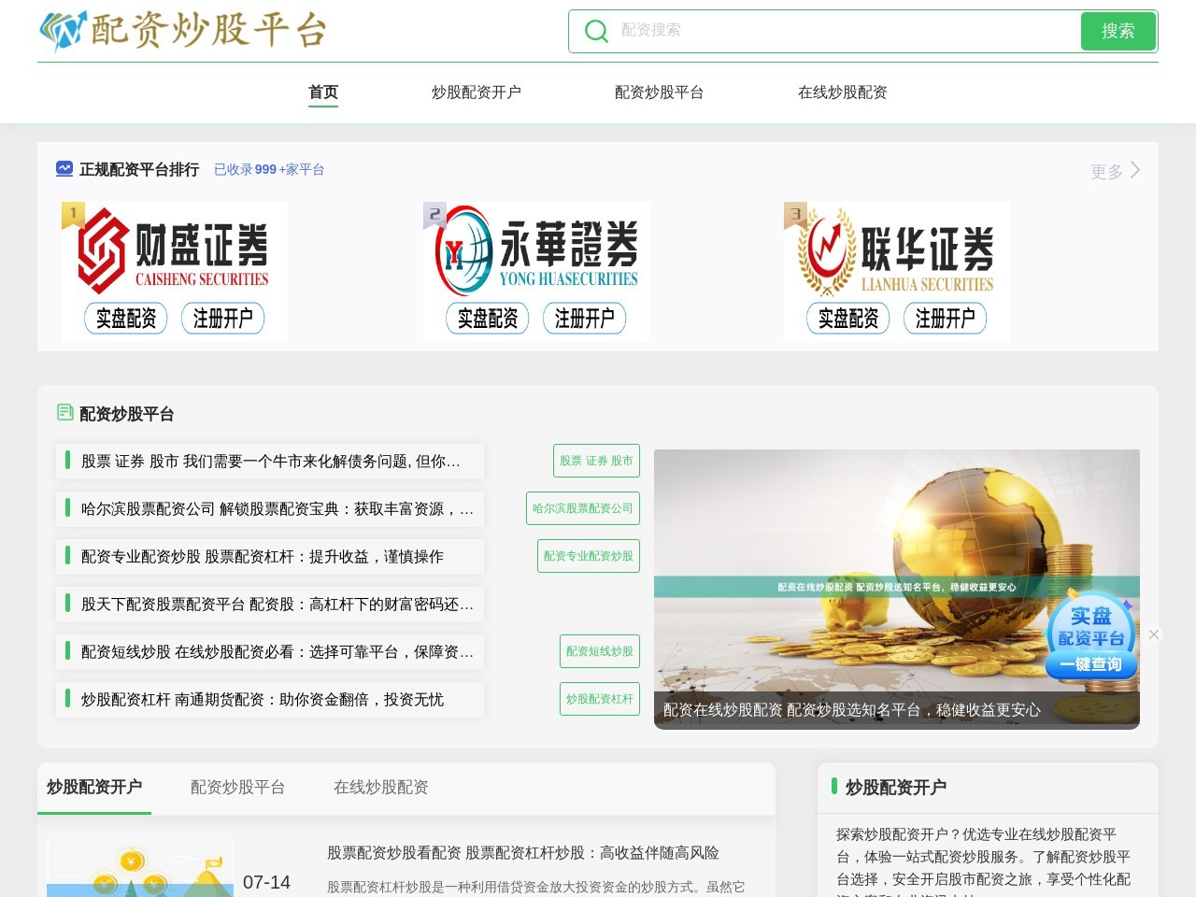
Task: Click the magnifier icon in search bar
Action: (596, 31)
